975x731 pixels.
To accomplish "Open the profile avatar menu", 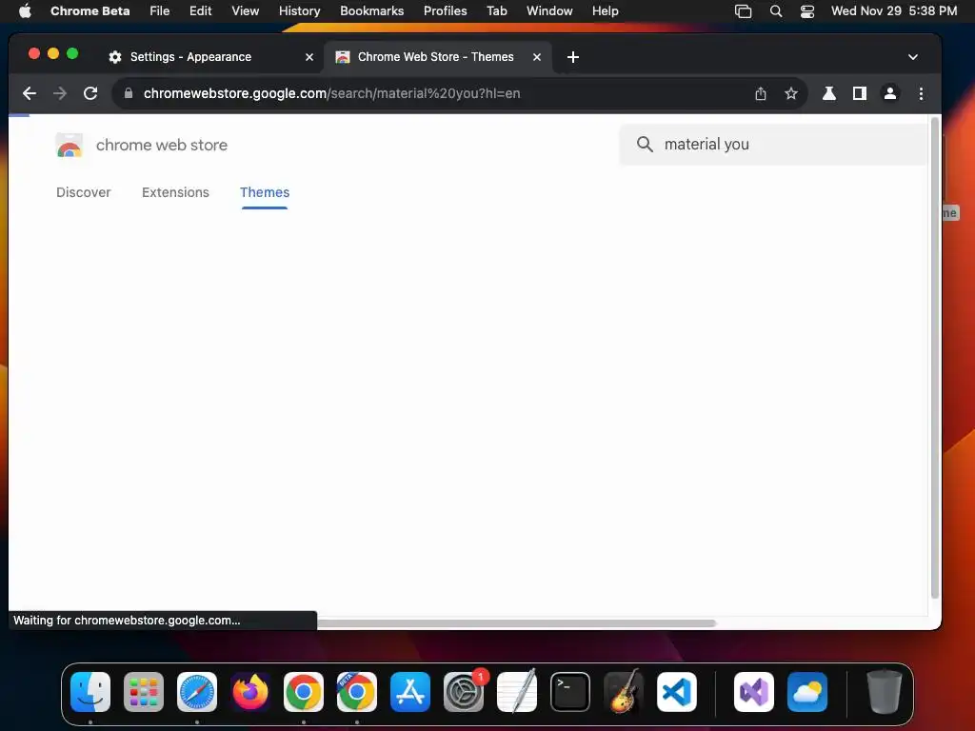I will pyautogui.click(x=890, y=93).
